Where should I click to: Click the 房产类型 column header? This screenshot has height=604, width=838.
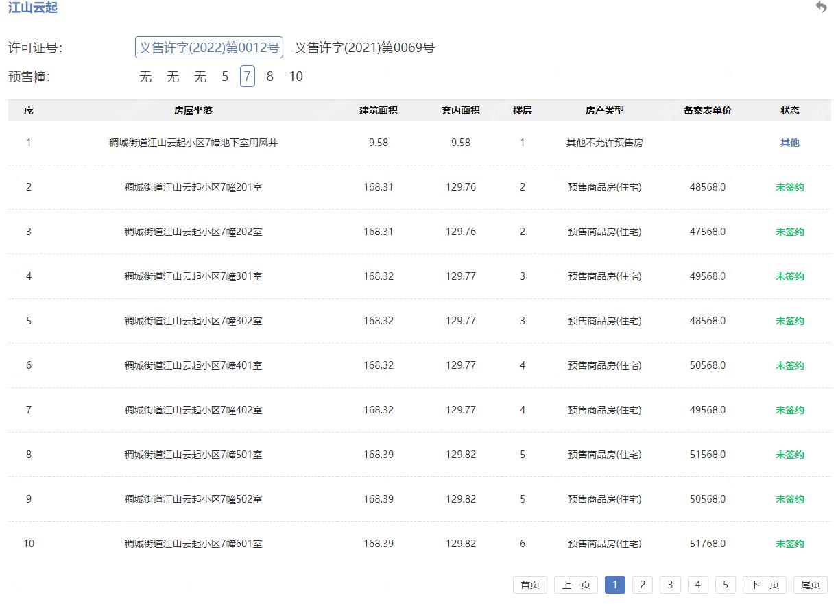[x=605, y=110]
